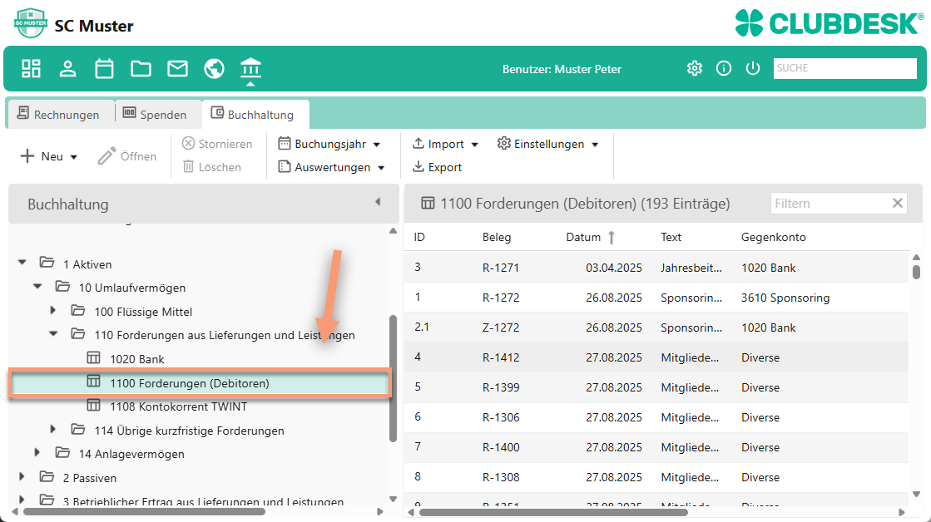Screen dimensions: 931x522
Task: Select the 1020 Bank account
Action: [137, 359]
